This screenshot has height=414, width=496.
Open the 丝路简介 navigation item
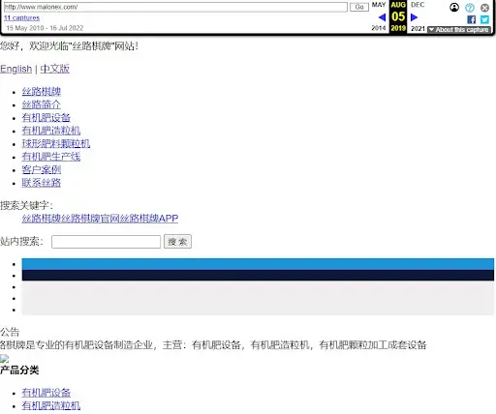[42, 104]
